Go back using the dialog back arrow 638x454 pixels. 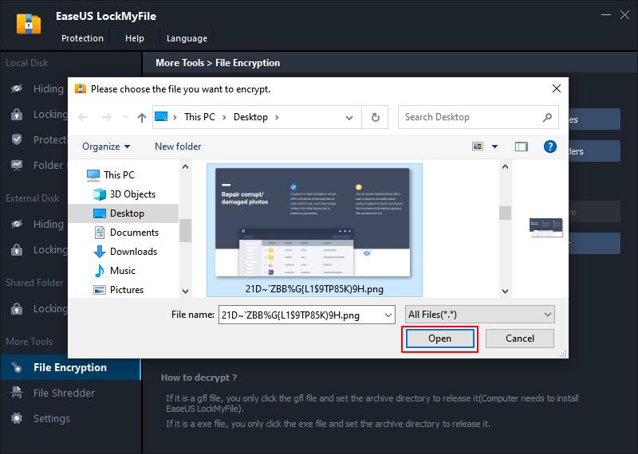click(x=83, y=117)
